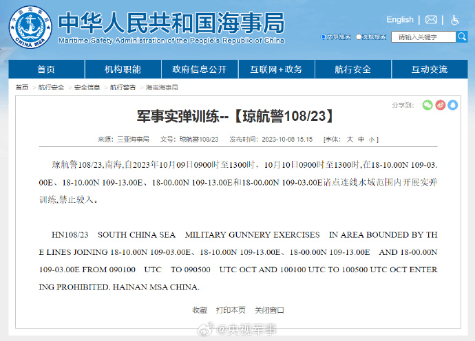The height and width of the screenshot is (341, 475).
Task: Click the keyword search input field
Action: click(423, 37)
